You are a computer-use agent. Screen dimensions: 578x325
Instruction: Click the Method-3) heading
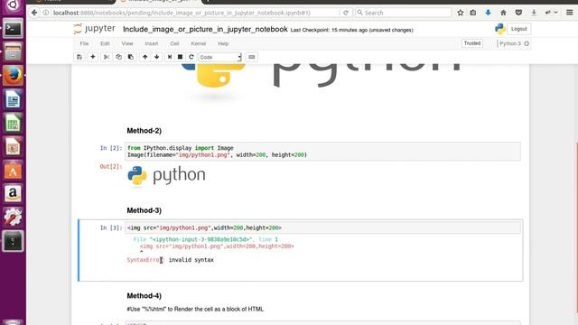pos(144,210)
